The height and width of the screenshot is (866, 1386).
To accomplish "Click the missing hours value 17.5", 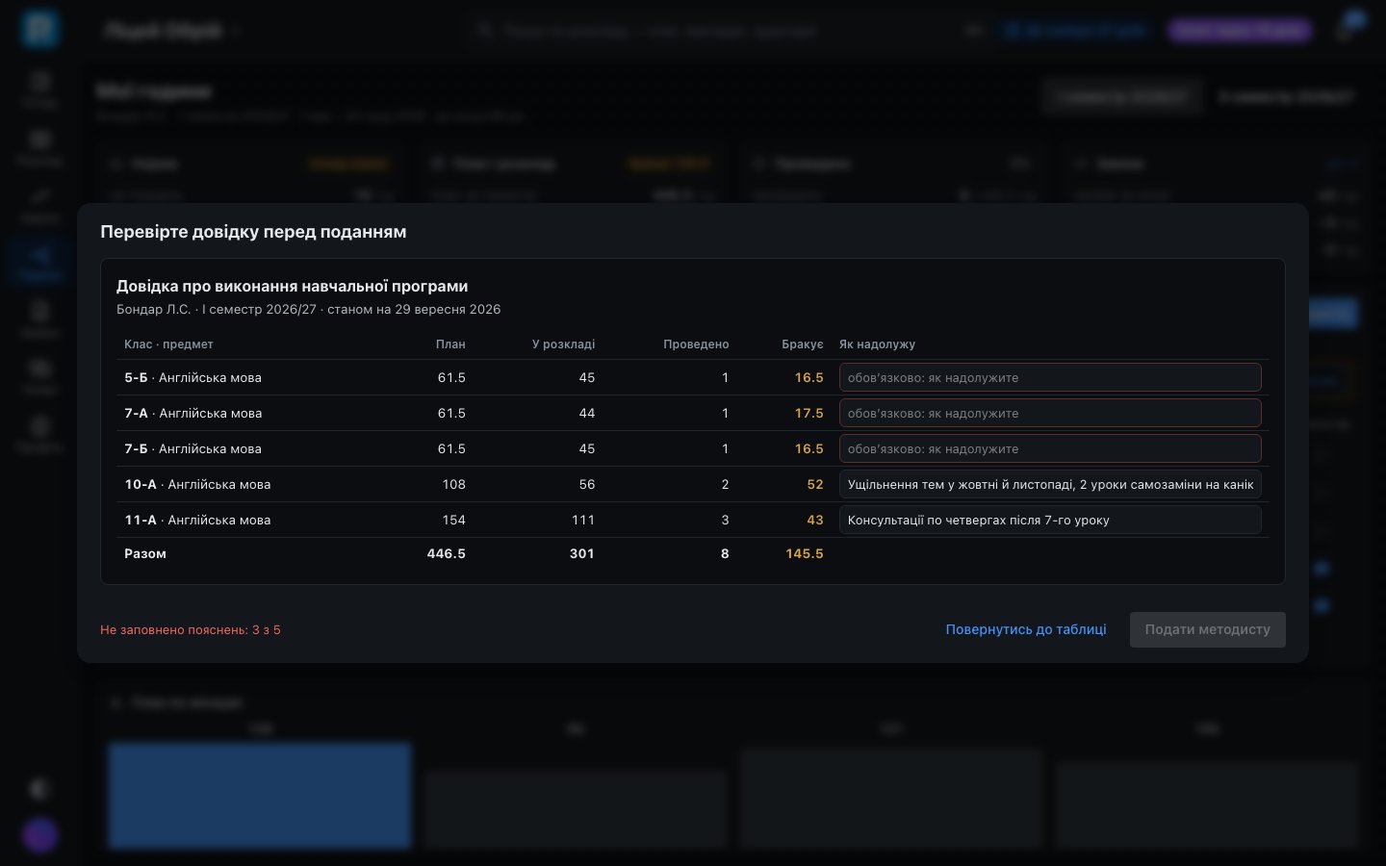I will [x=808, y=413].
